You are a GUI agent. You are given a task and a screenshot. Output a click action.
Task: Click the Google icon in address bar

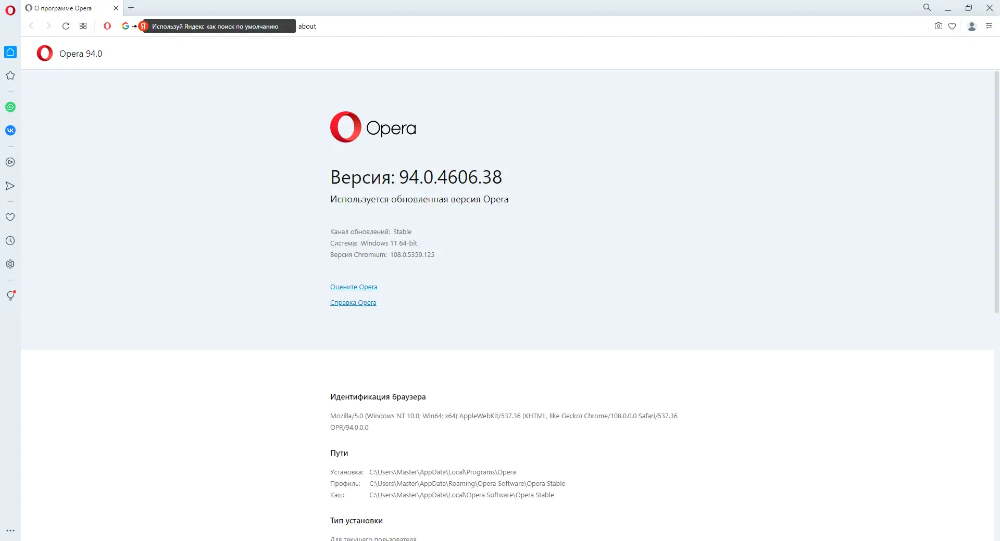(x=126, y=26)
